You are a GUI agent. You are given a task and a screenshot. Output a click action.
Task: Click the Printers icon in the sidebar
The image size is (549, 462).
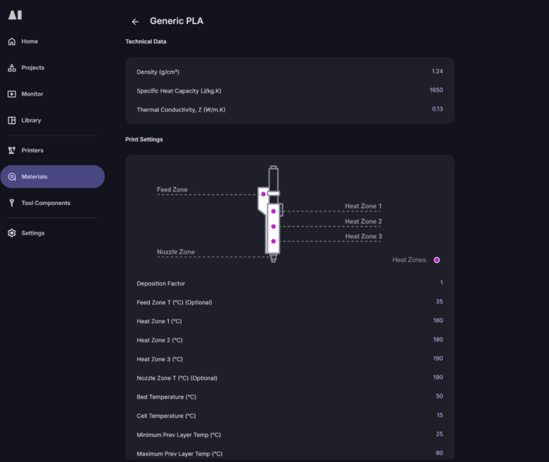pos(11,150)
